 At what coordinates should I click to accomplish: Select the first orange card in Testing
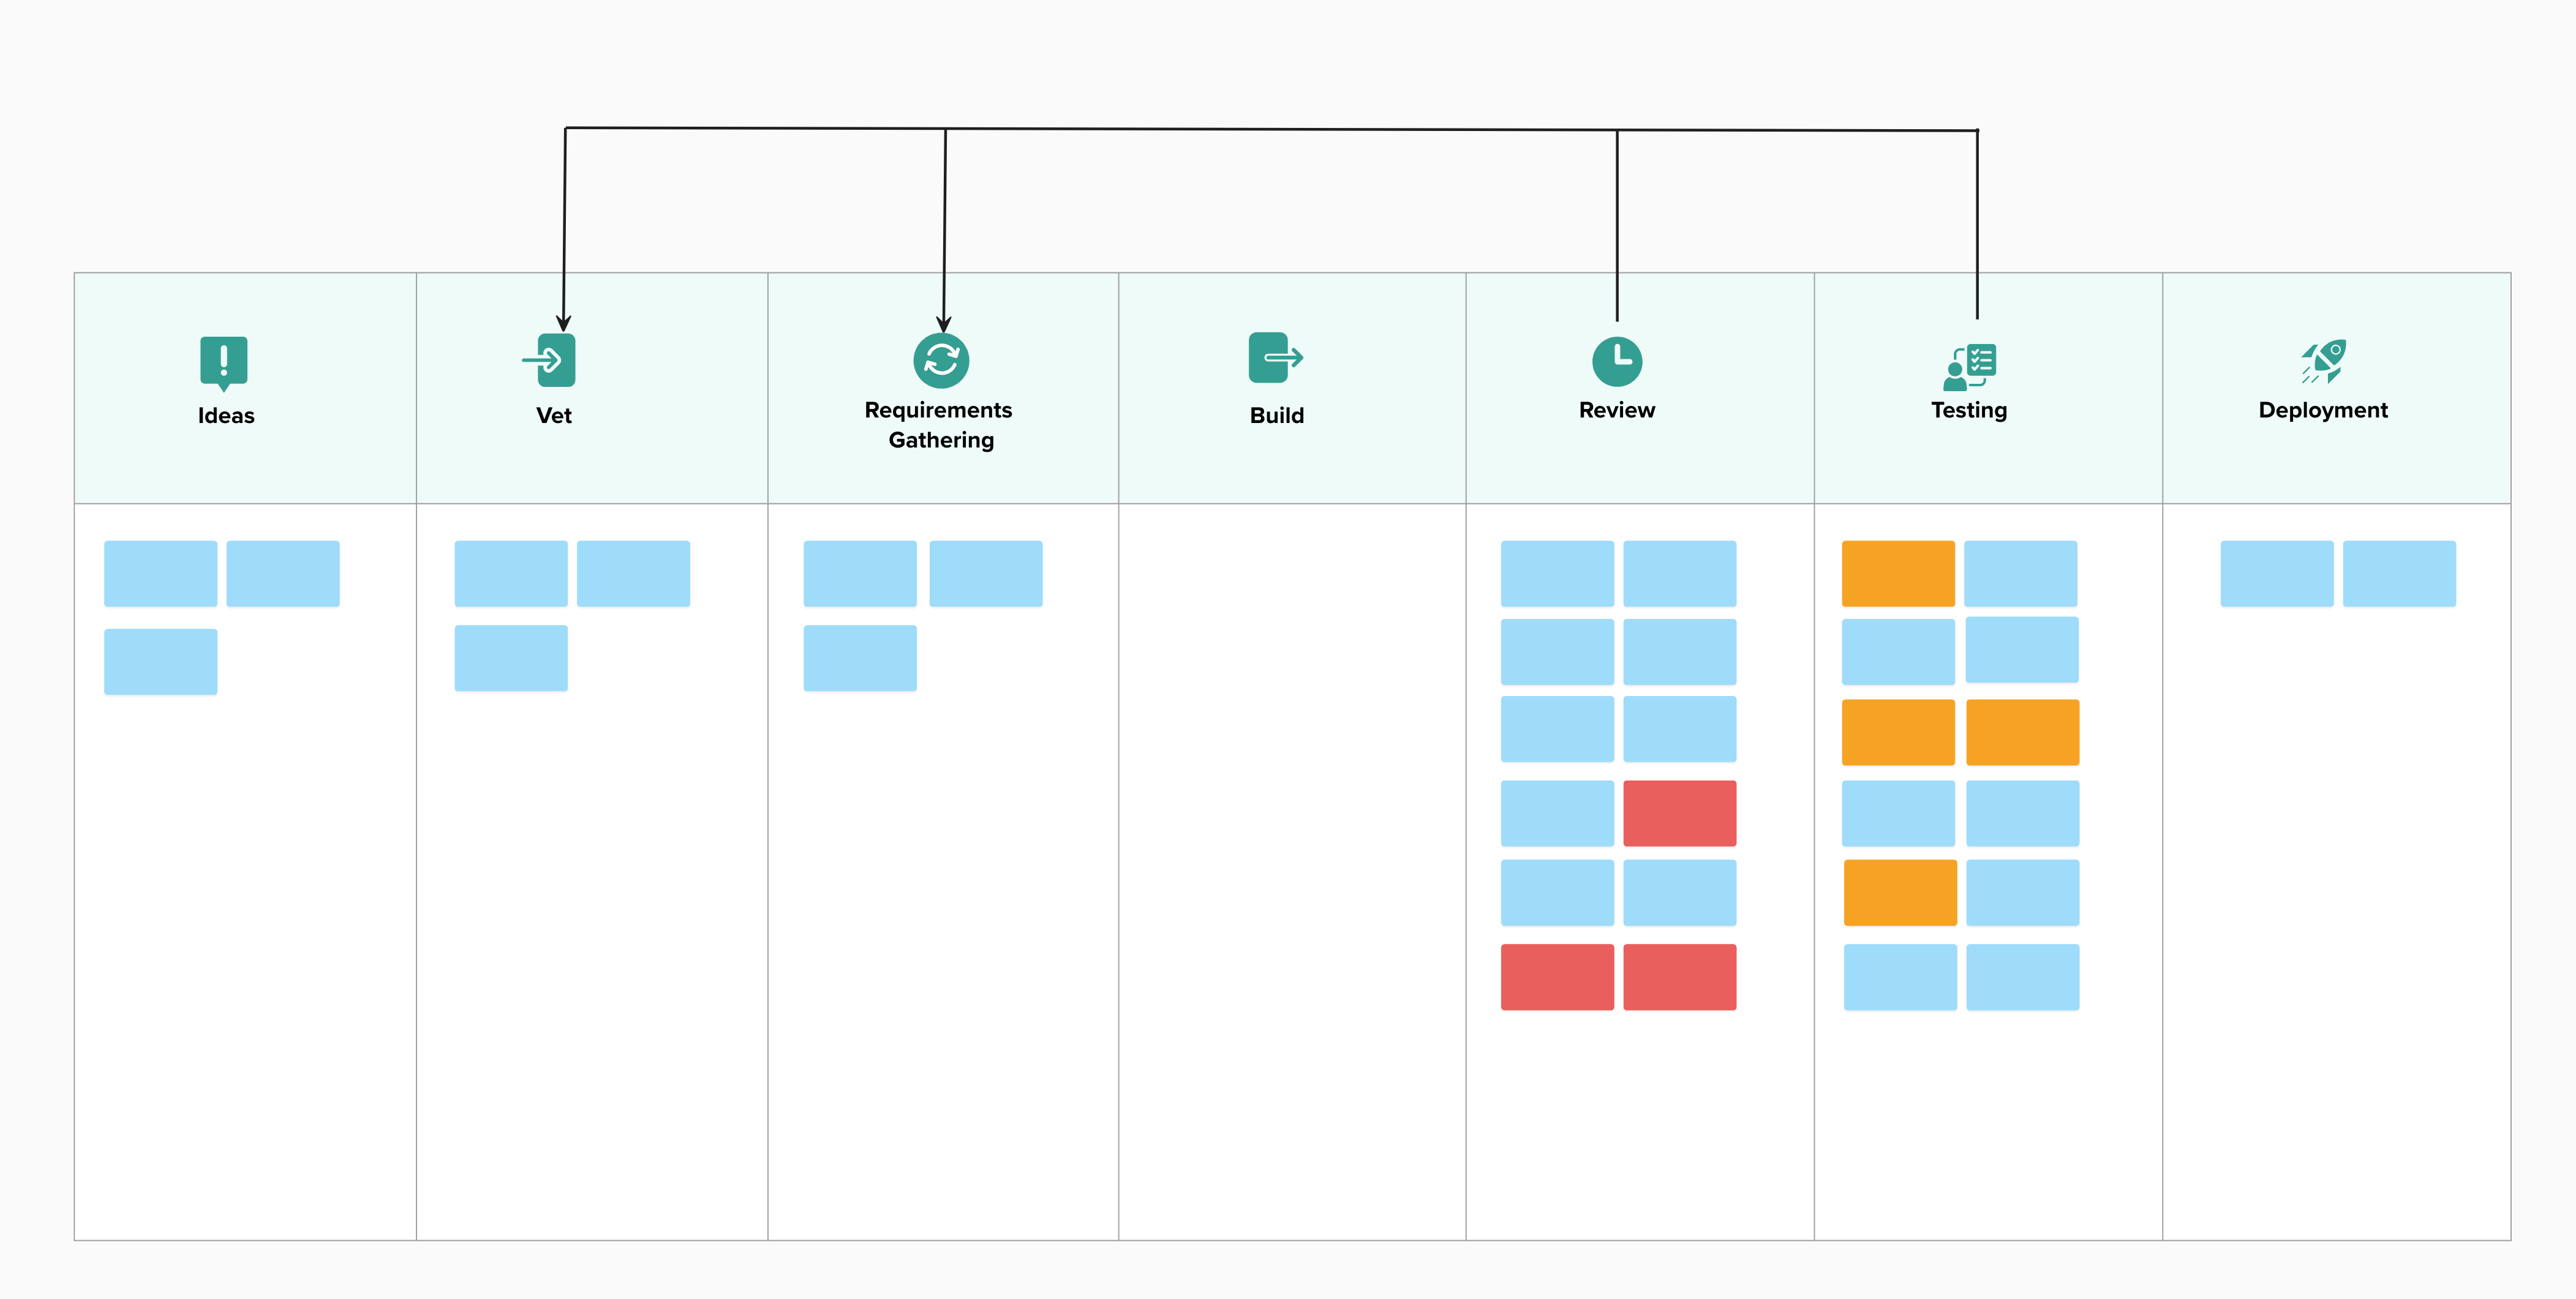(x=1898, y=572)
